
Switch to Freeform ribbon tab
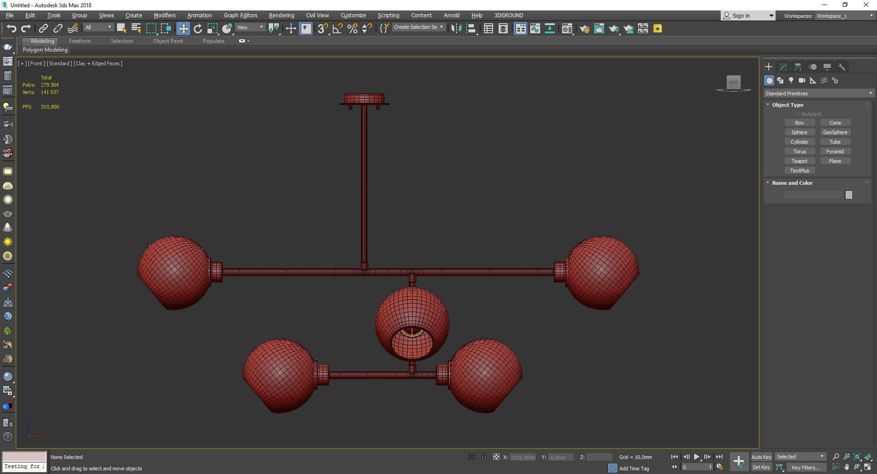pos(80,41)
